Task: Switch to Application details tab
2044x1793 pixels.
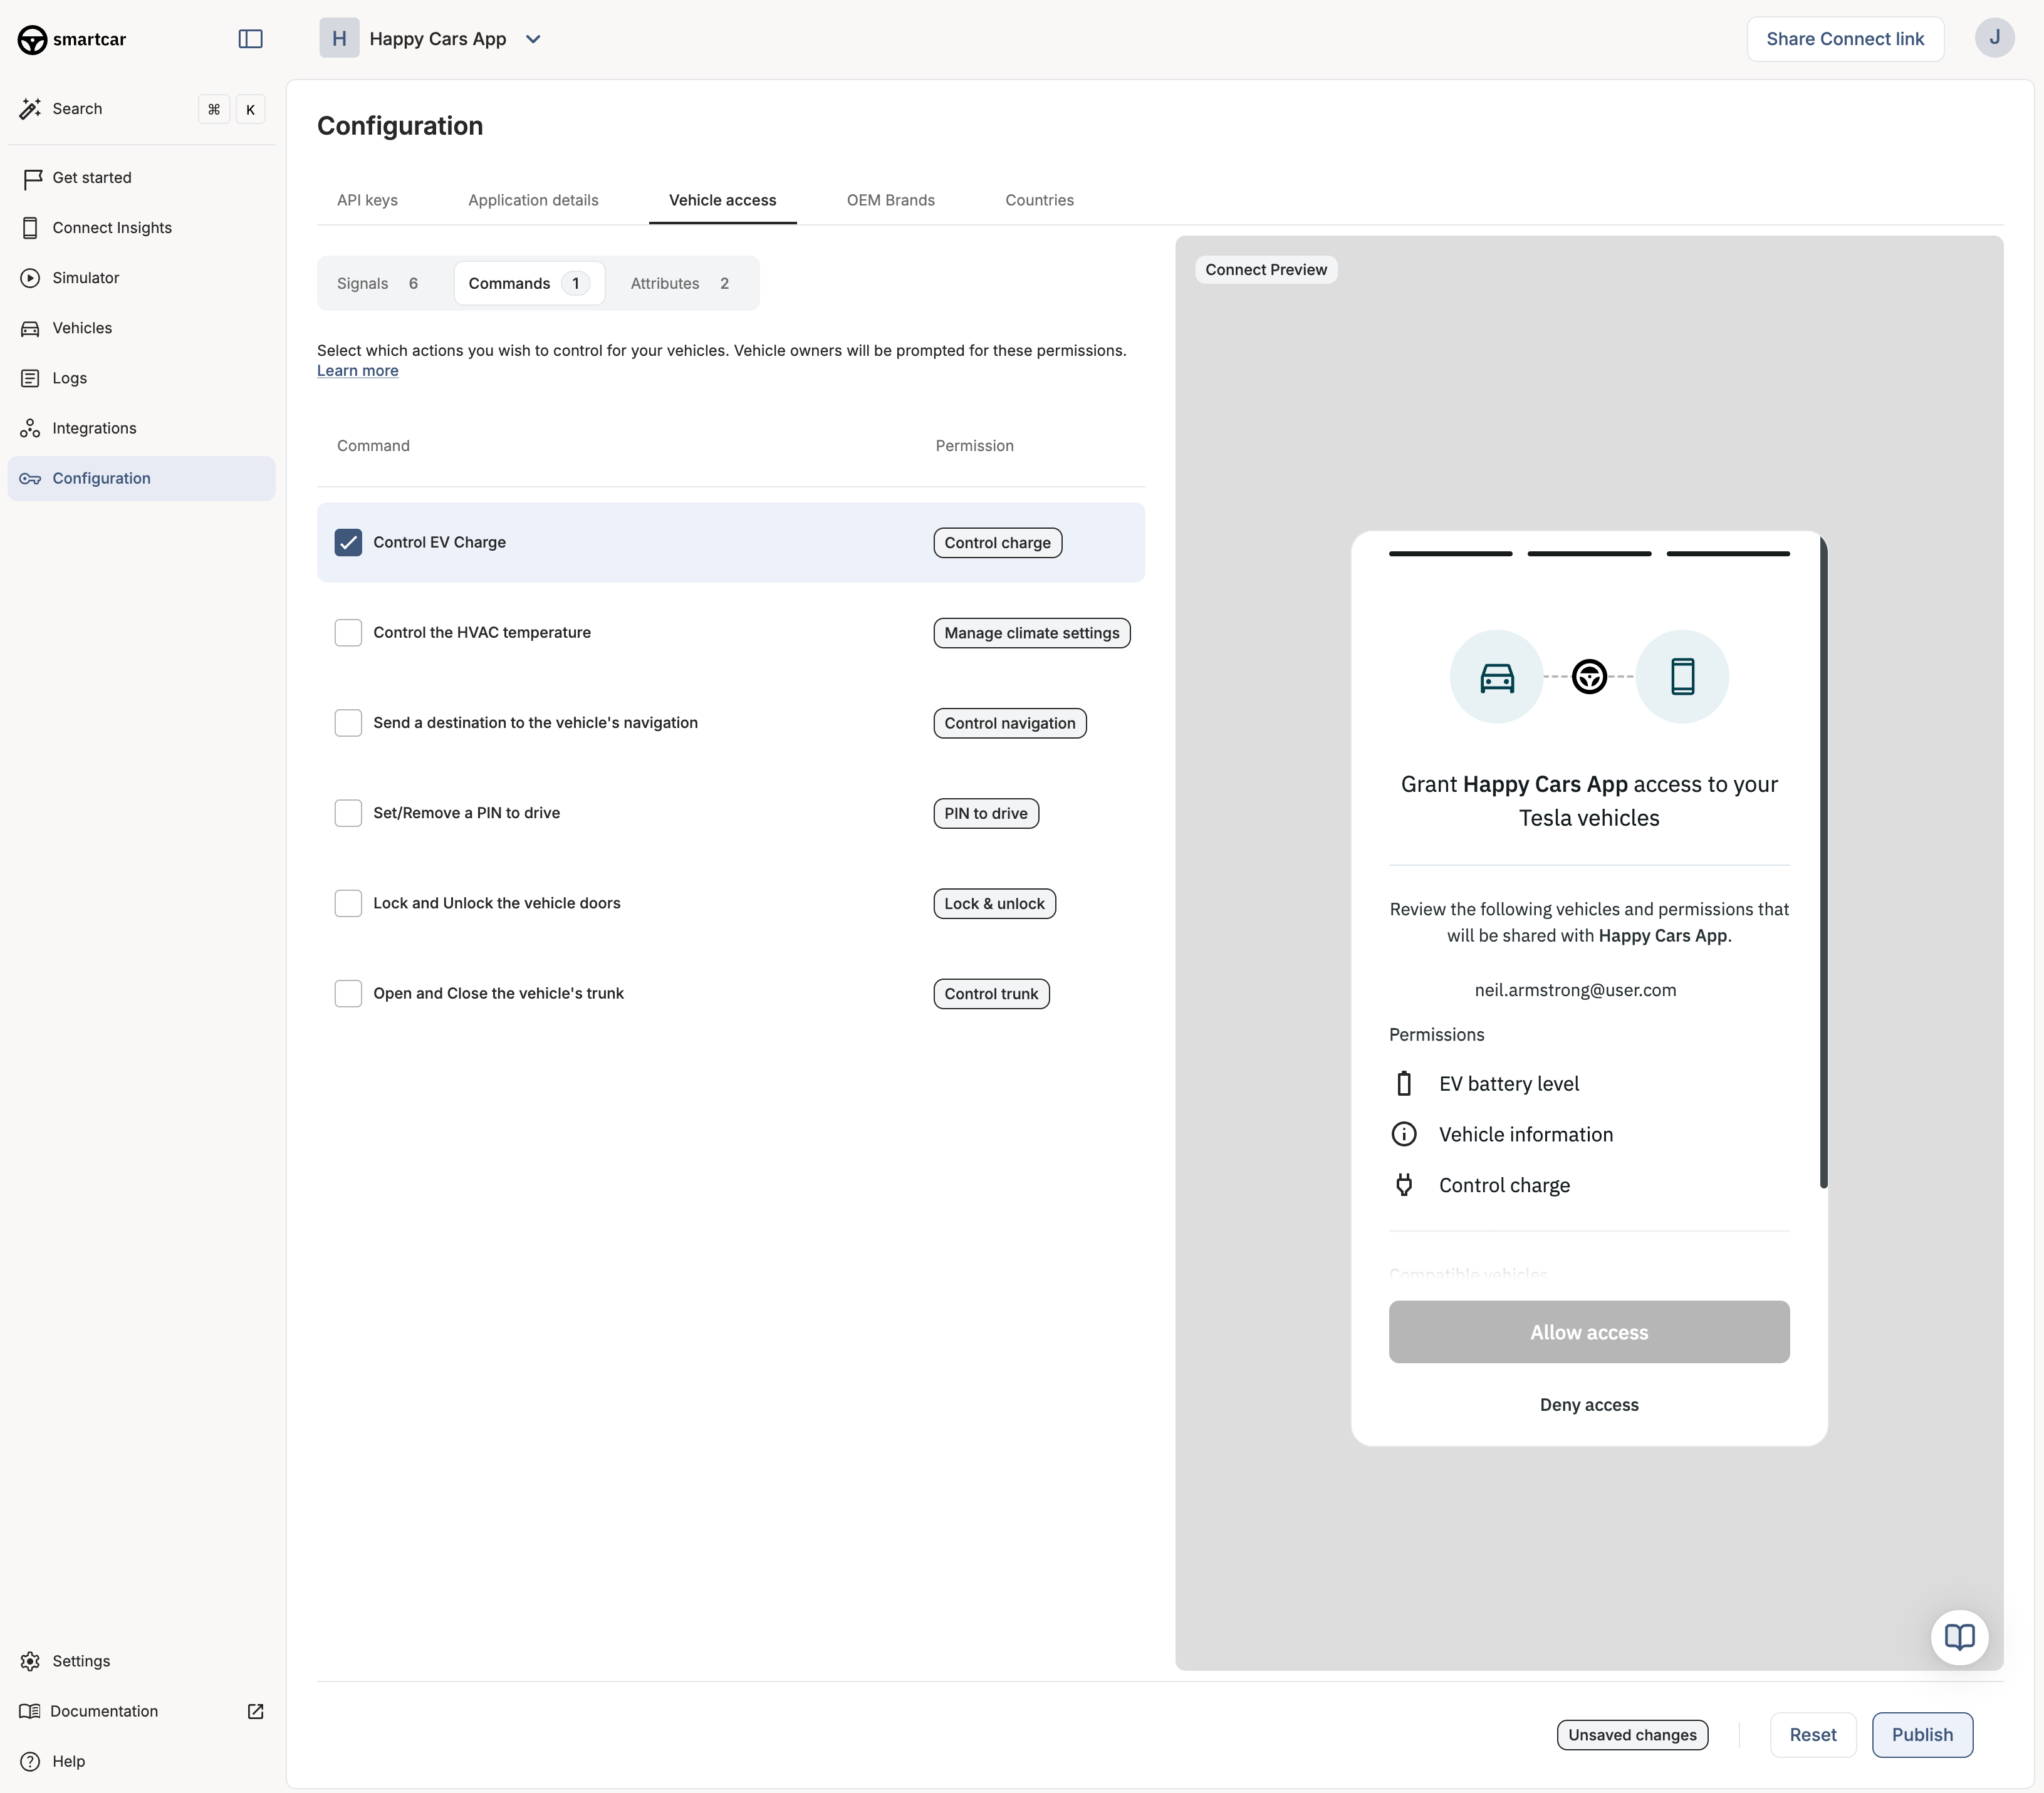Action: tap(533, 200)
